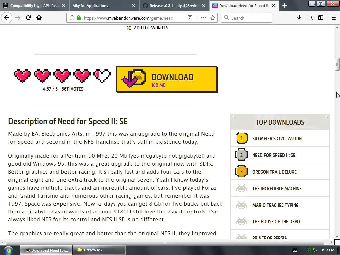The image size is (340, 255).
Task: Open a new tab with plus button
Action: pos(285,6)
